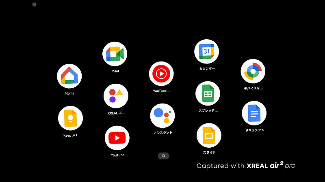Launch the YouTube app with red play logo
This screenshot has width=325, height=182.
[117, 138]
